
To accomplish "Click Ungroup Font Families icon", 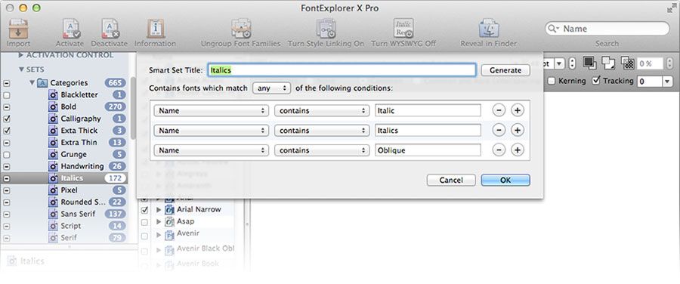I will click(x=241, y=29).
